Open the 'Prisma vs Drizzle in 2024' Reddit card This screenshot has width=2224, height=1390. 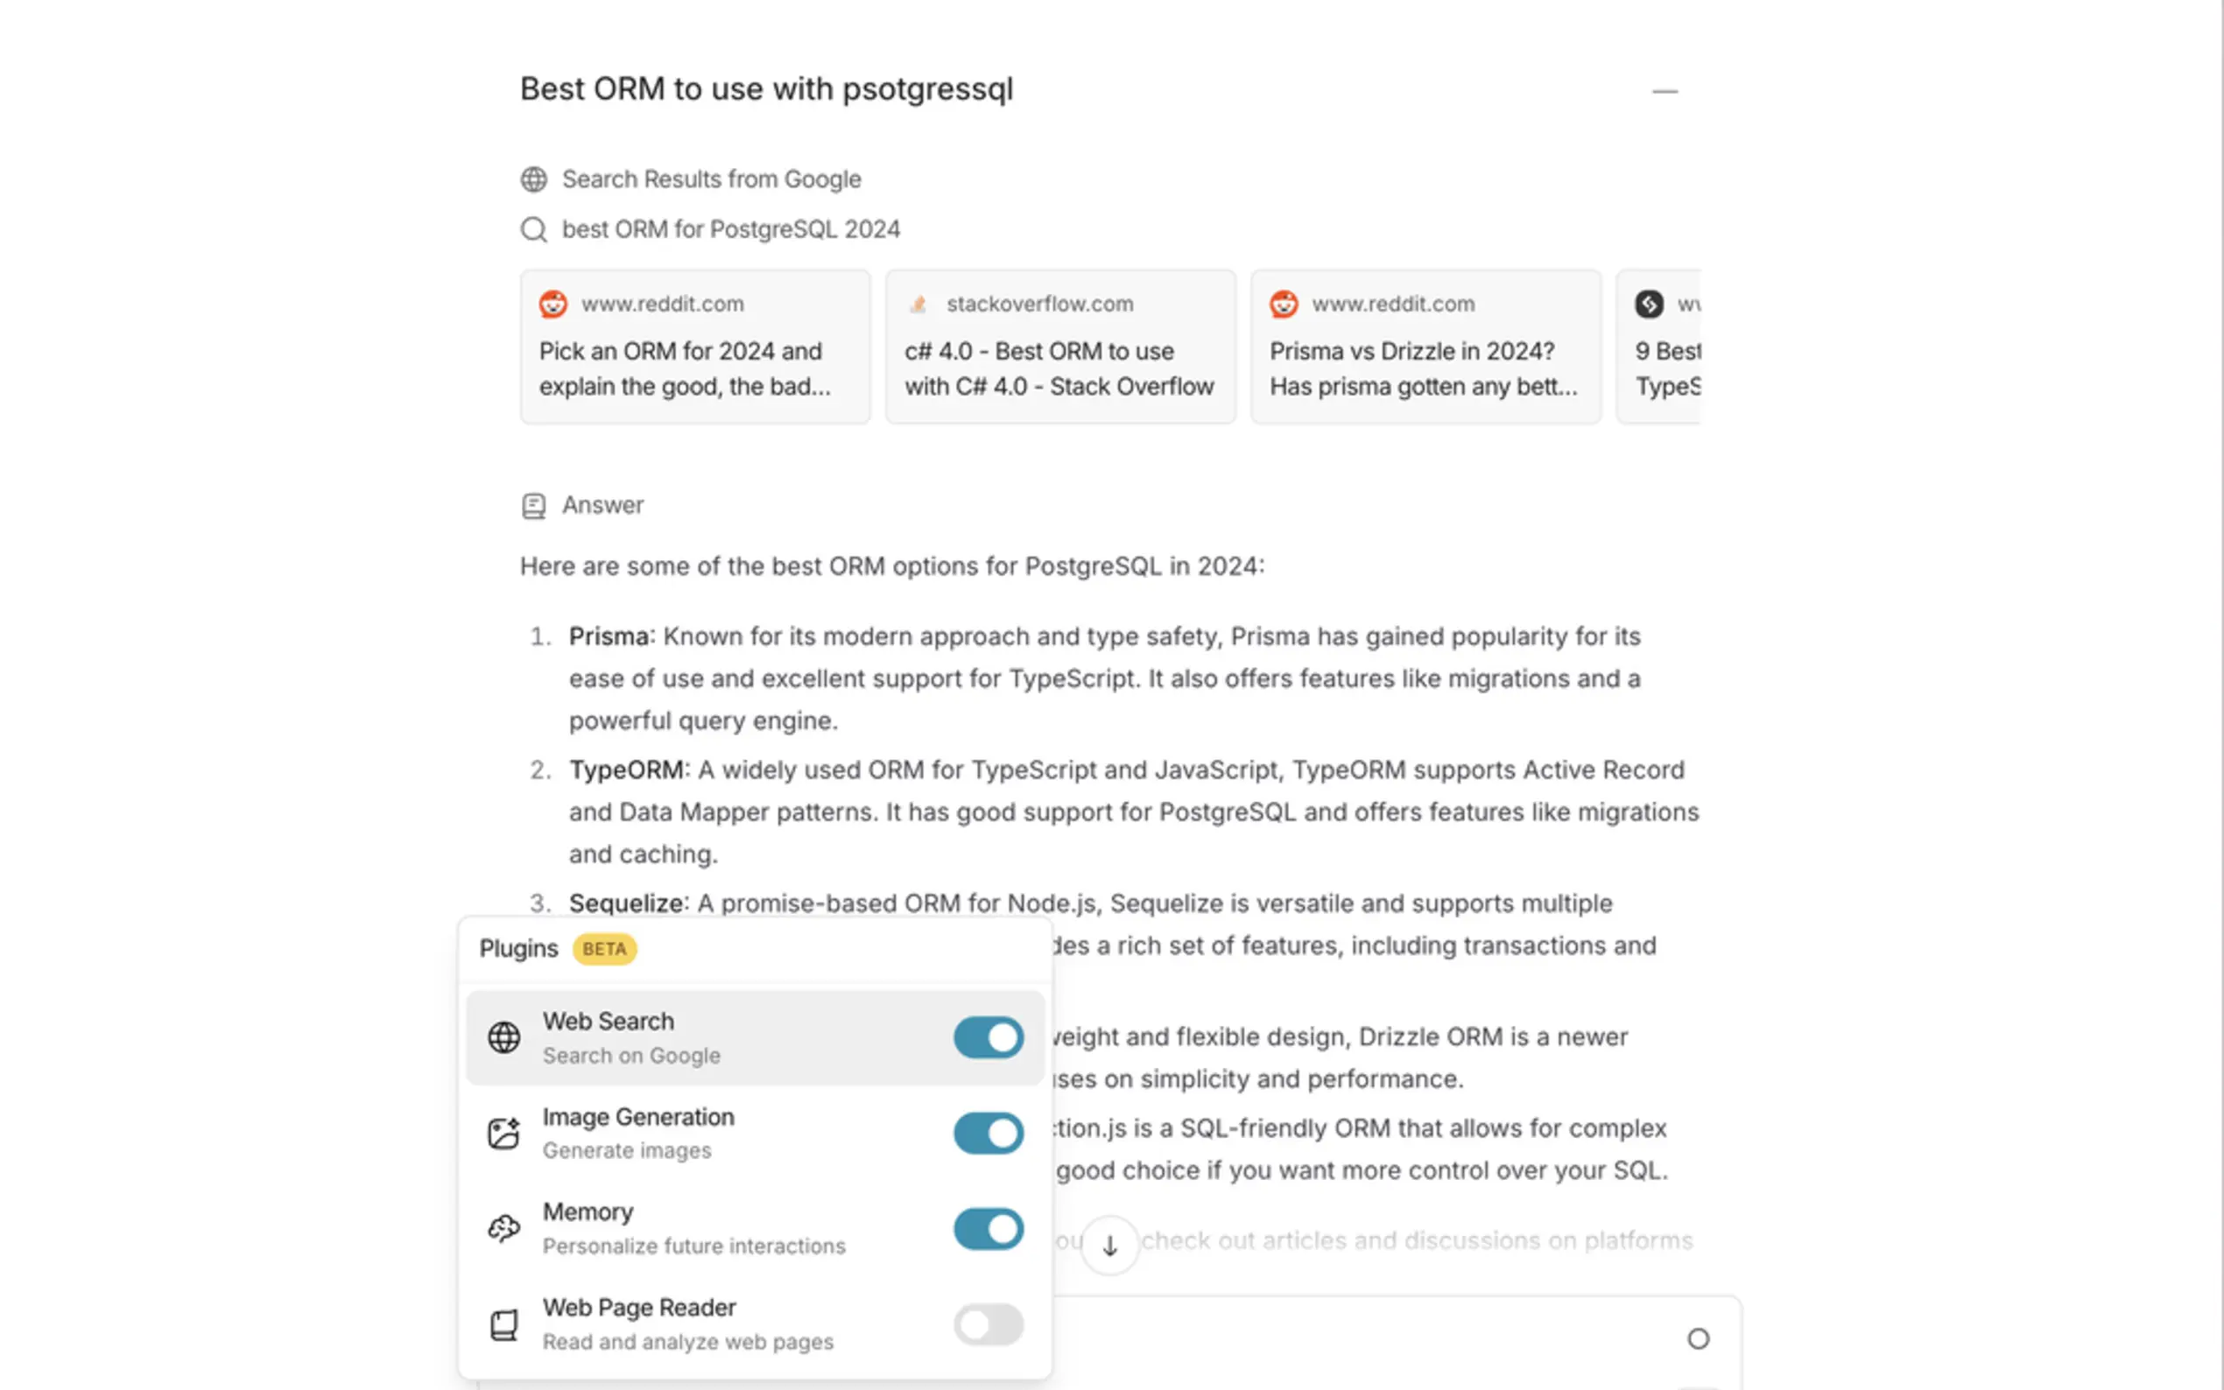coord(1425,347)
